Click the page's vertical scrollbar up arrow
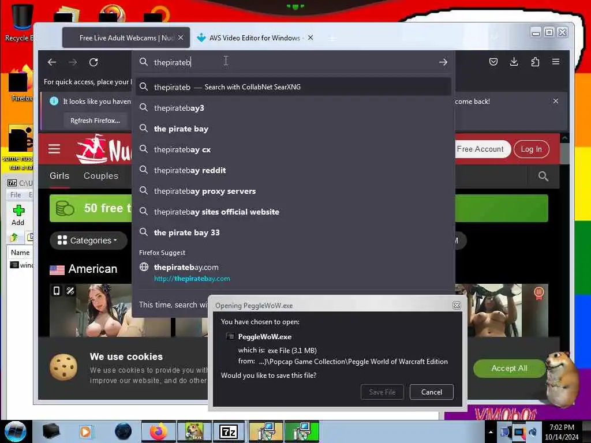The width and height of the screenshot is (591, 443). click(564, 138)
